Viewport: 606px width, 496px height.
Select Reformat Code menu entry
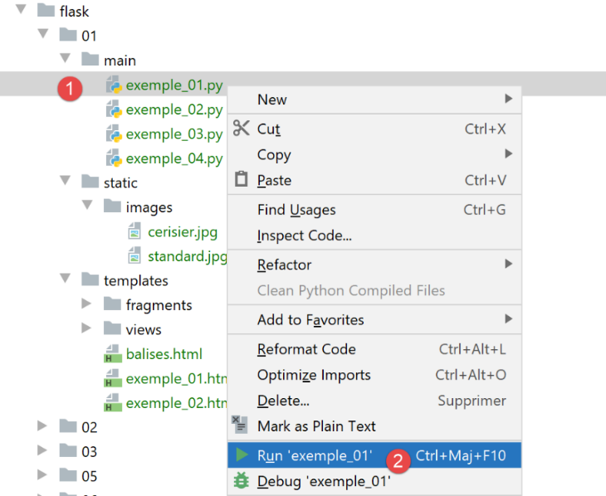[306, 349]
